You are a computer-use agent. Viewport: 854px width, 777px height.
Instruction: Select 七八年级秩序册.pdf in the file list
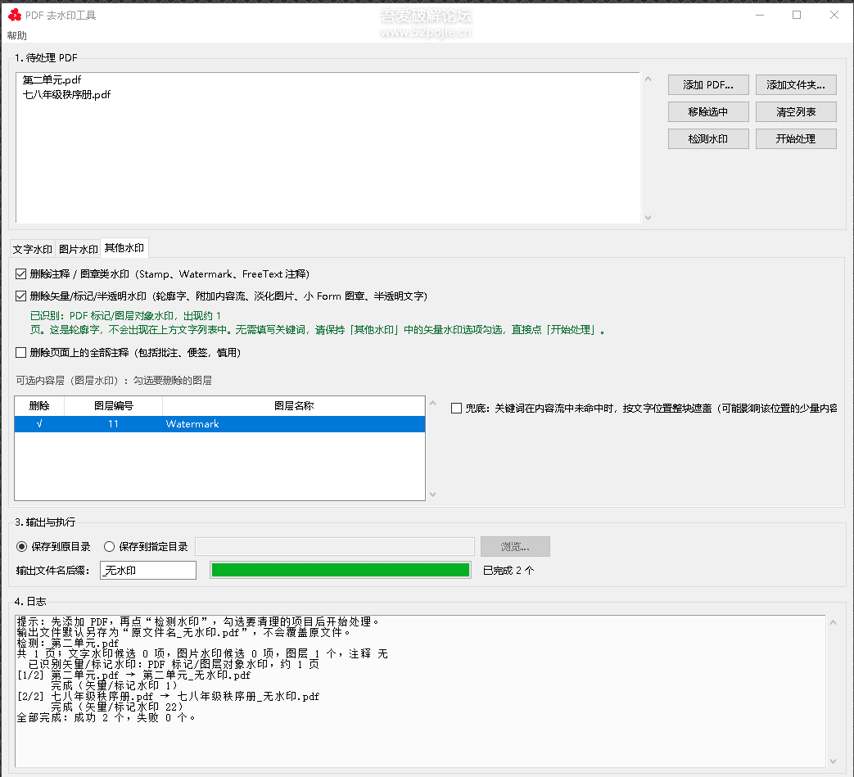[x=66, y=95]
